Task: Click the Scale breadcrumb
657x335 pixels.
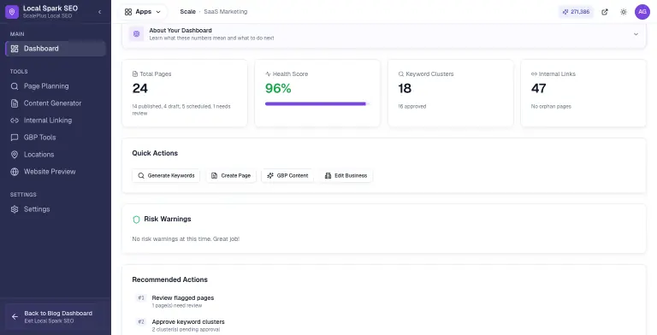Action: point(187,12)
